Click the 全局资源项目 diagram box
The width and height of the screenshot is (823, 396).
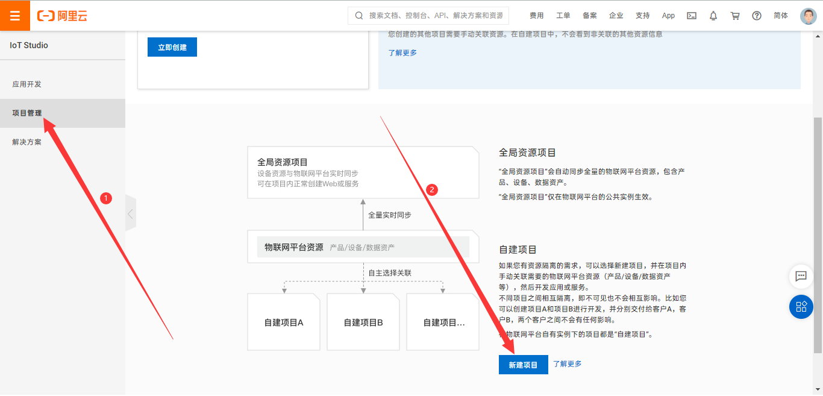(x=363, y=172)
